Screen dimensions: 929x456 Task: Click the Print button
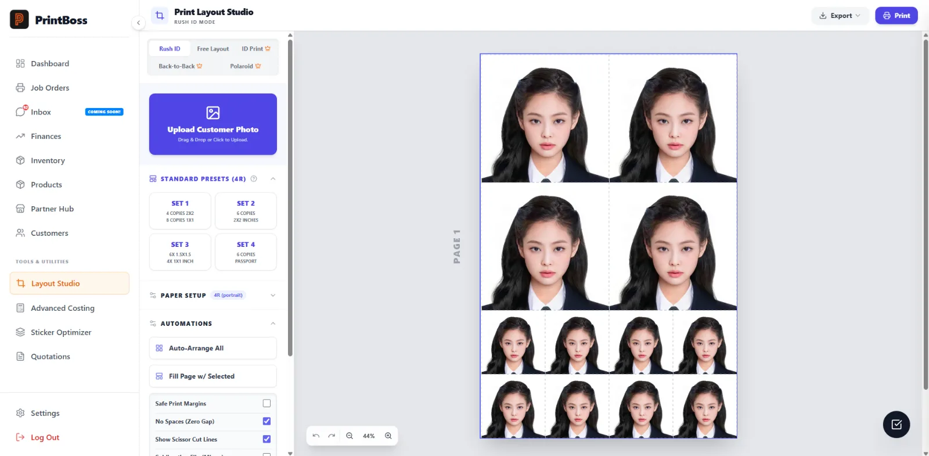[x=896, y=16]
